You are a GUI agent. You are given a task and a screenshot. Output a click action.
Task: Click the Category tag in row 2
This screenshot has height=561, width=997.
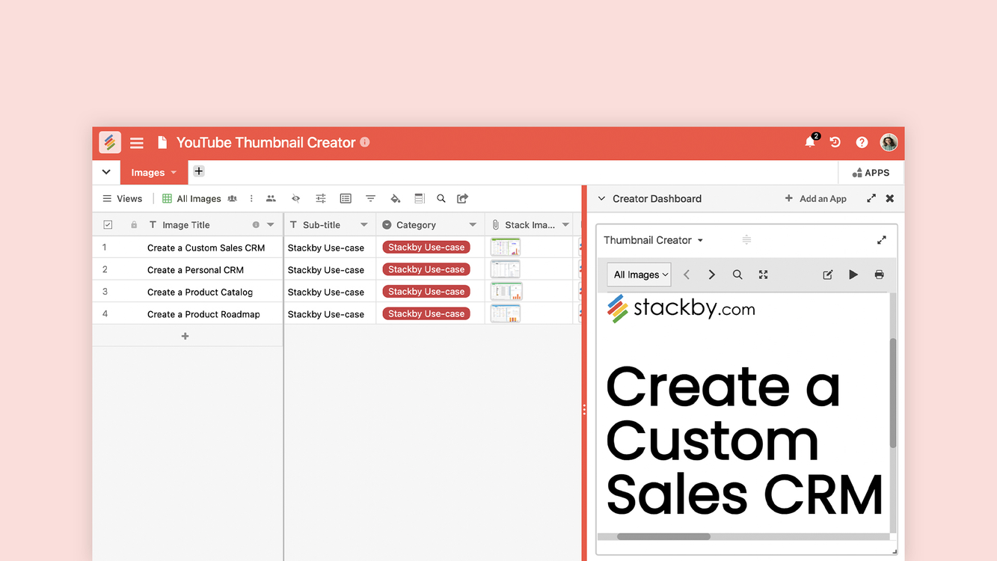[x=426, y=269]
